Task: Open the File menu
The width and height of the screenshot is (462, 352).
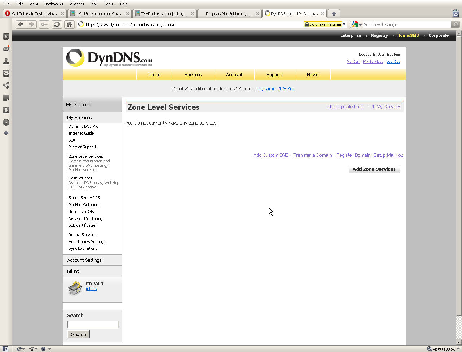Action: pyautogui.click(x=6, y=4)
